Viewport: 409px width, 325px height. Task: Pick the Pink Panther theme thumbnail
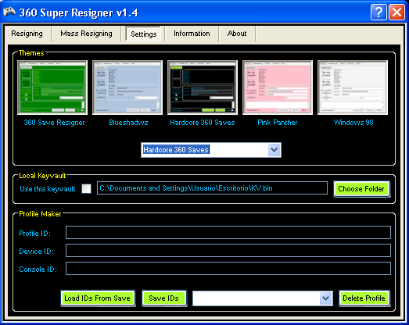[278, 87]
